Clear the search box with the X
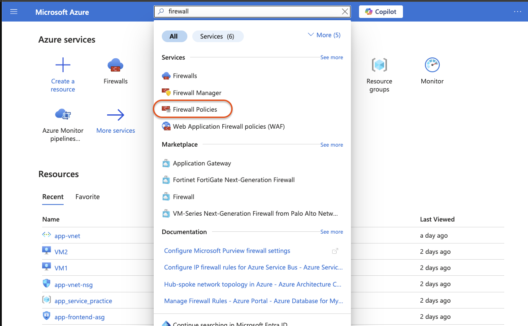 345,12
